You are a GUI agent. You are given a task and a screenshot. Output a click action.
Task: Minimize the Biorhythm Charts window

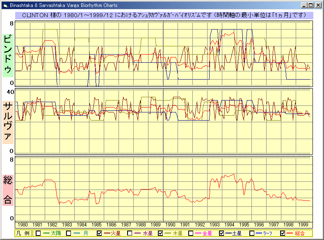coord(304,5)
